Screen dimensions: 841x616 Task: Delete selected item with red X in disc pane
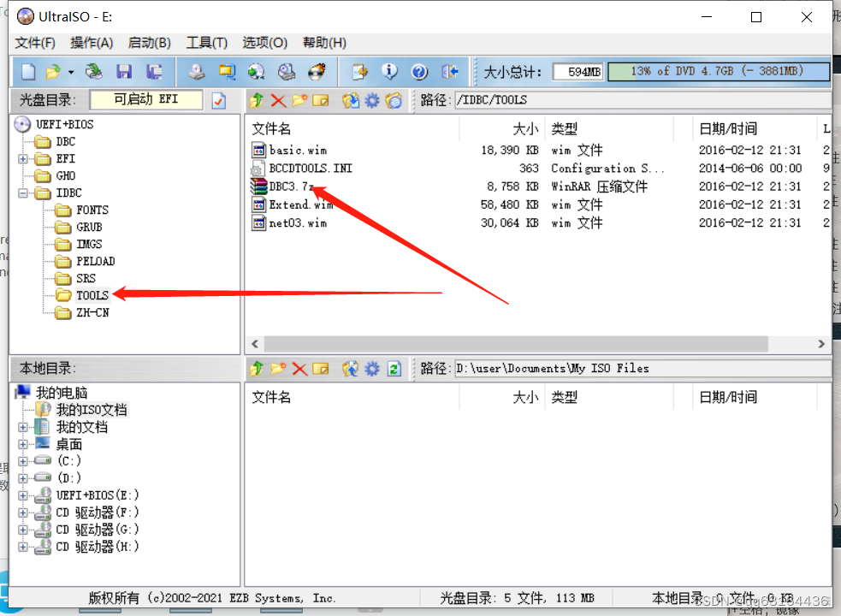[x=278, y=100]
